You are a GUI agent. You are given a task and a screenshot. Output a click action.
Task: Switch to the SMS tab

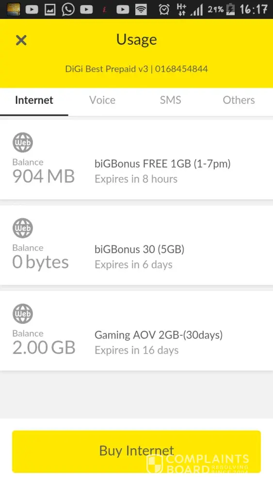click(x=170, y=100)
